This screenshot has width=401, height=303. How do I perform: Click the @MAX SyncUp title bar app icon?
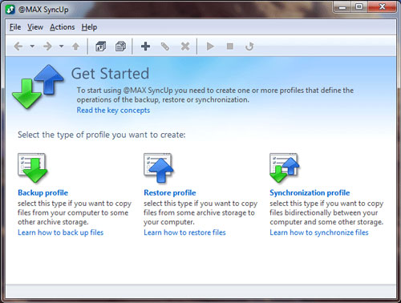tap(10, 10)
